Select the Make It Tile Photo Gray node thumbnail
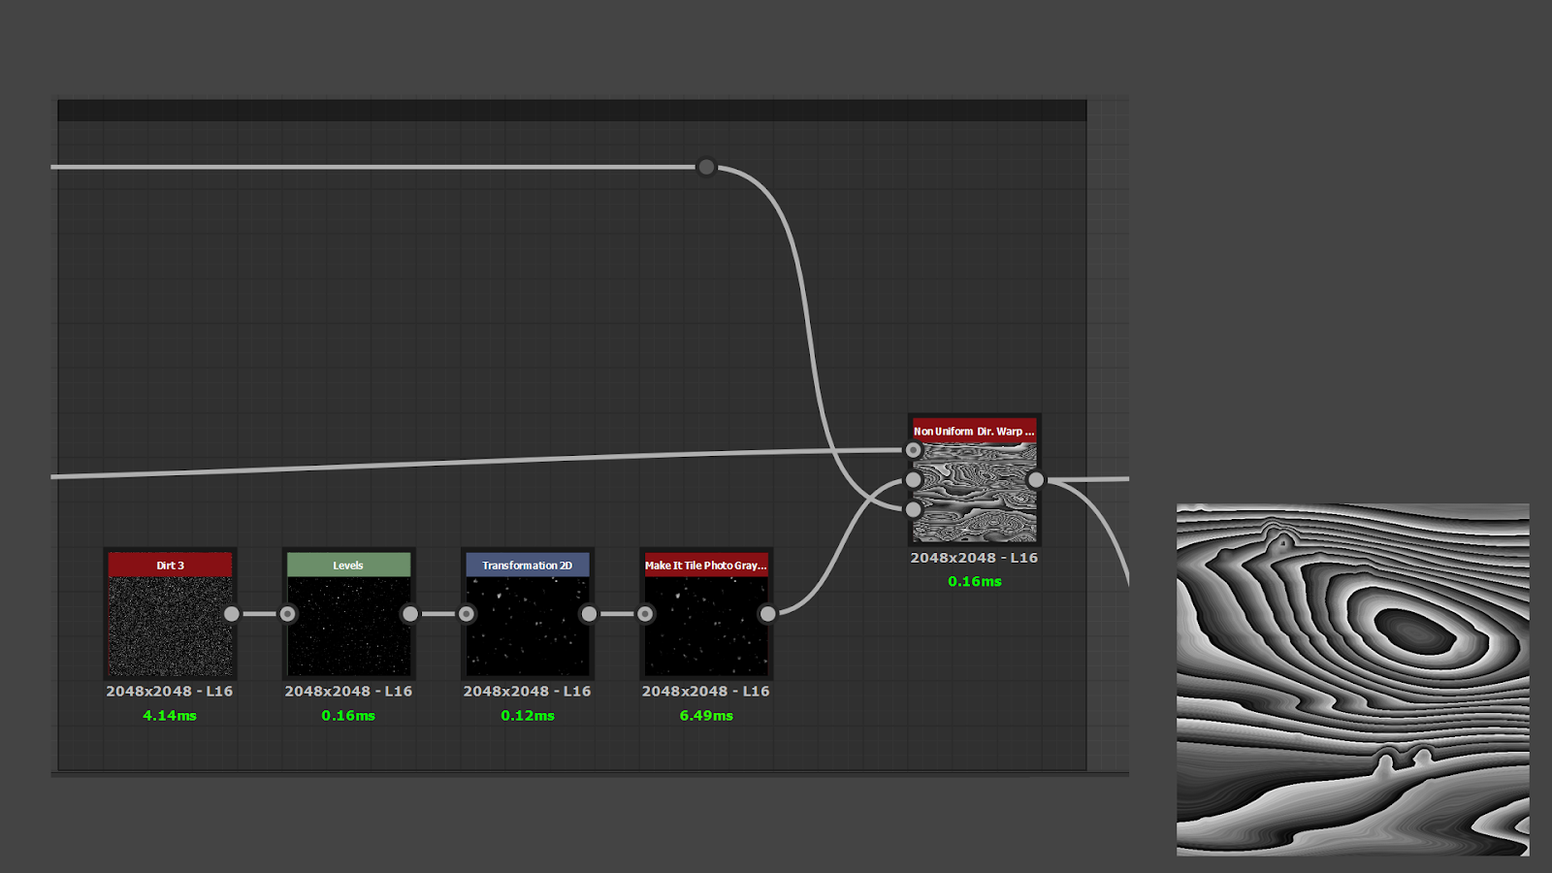The width and height of the screenshot is (1552, 873). pos(706,626)
